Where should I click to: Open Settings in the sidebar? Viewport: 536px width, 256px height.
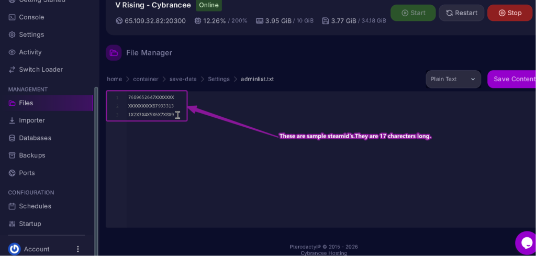(31, 35)
